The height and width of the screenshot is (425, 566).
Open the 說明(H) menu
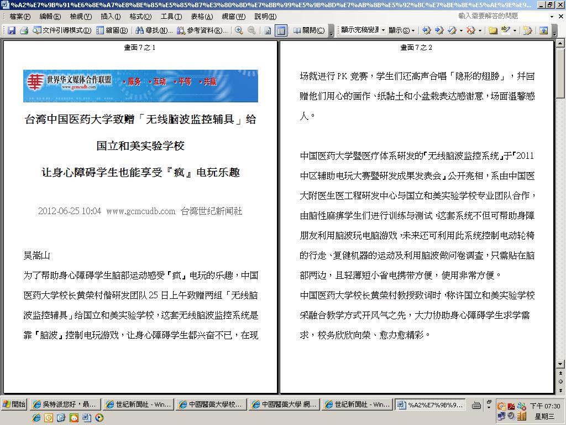click(265, 17)
